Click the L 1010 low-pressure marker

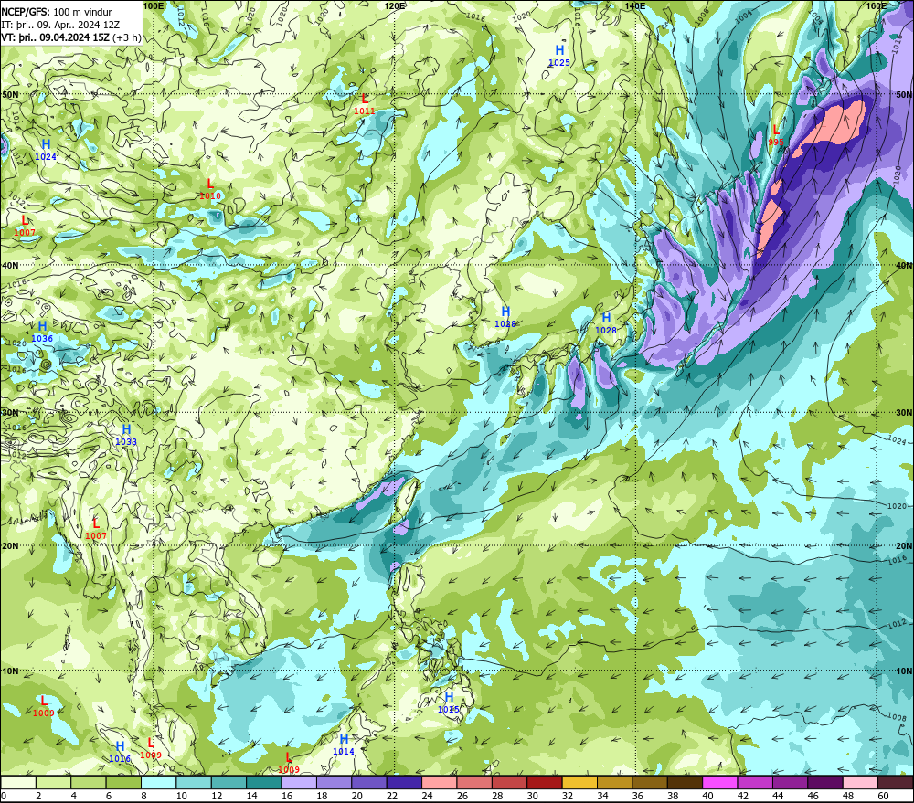210,189
